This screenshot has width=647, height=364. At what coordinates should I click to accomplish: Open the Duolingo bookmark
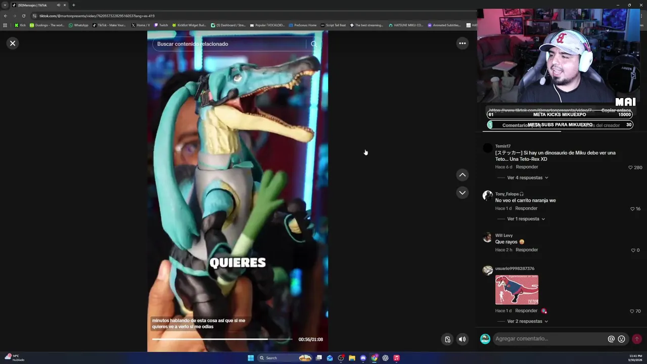pos(47,25)
